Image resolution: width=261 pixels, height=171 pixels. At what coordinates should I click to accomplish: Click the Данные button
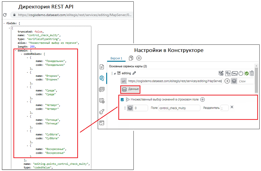point(130,89)
